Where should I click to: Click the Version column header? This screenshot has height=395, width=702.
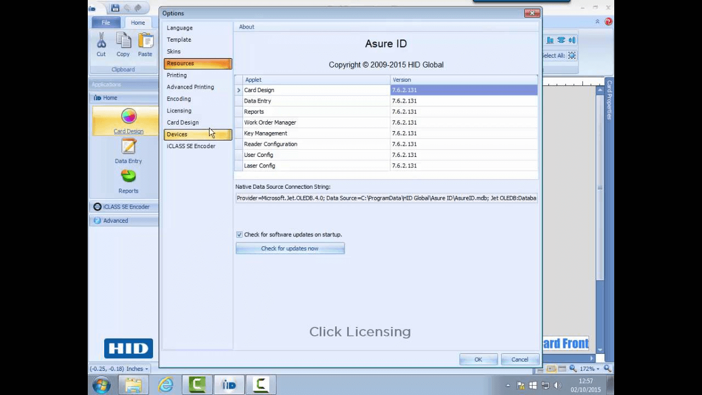pyautogui.click(x=464, y=80)
